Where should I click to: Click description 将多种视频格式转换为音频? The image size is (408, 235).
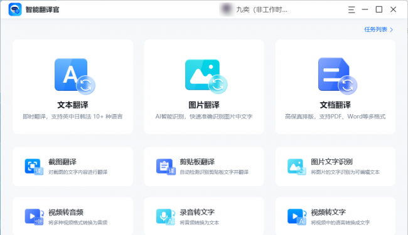point(78,222)
